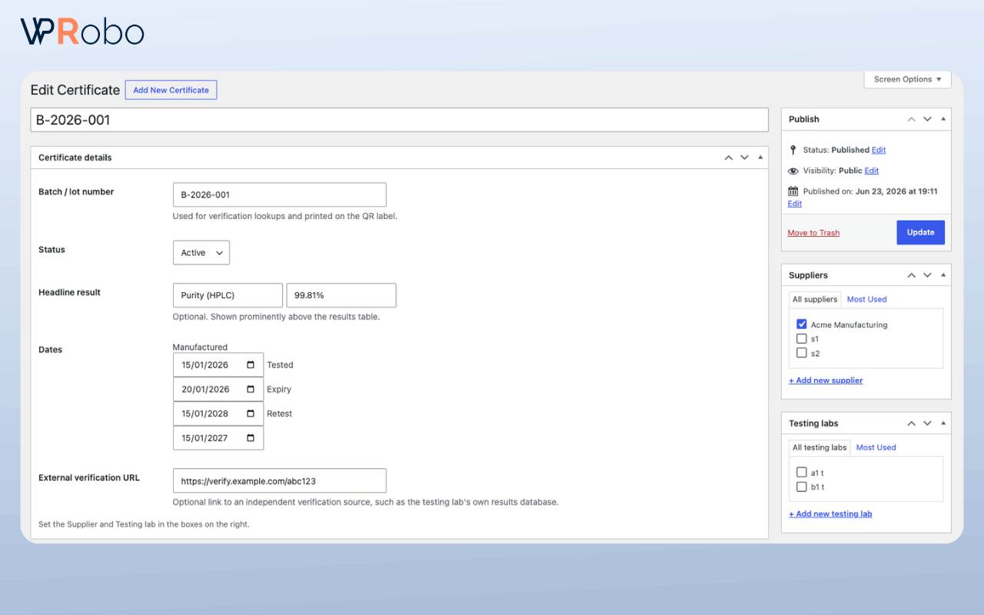This screenshot has height=615, width=984.
Task: Switch to Most Used testing labs tab
Action: point(876,447)
